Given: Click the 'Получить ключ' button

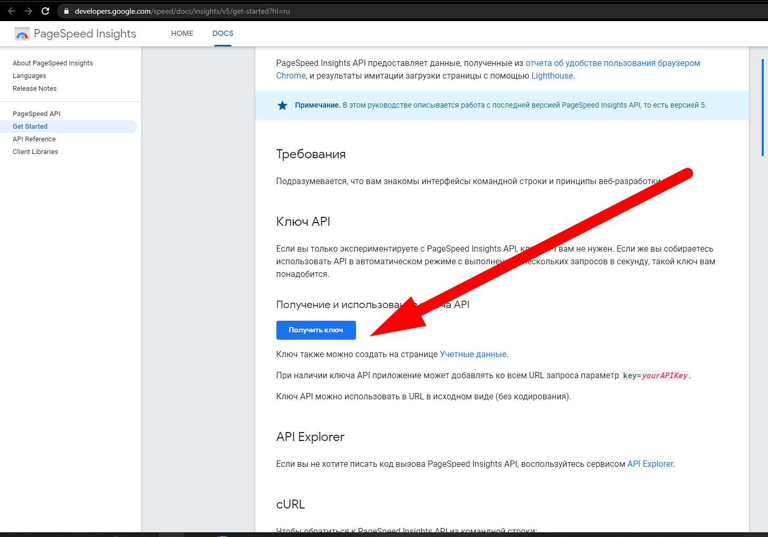Looking at the screenshot, I should coord(316,330).
